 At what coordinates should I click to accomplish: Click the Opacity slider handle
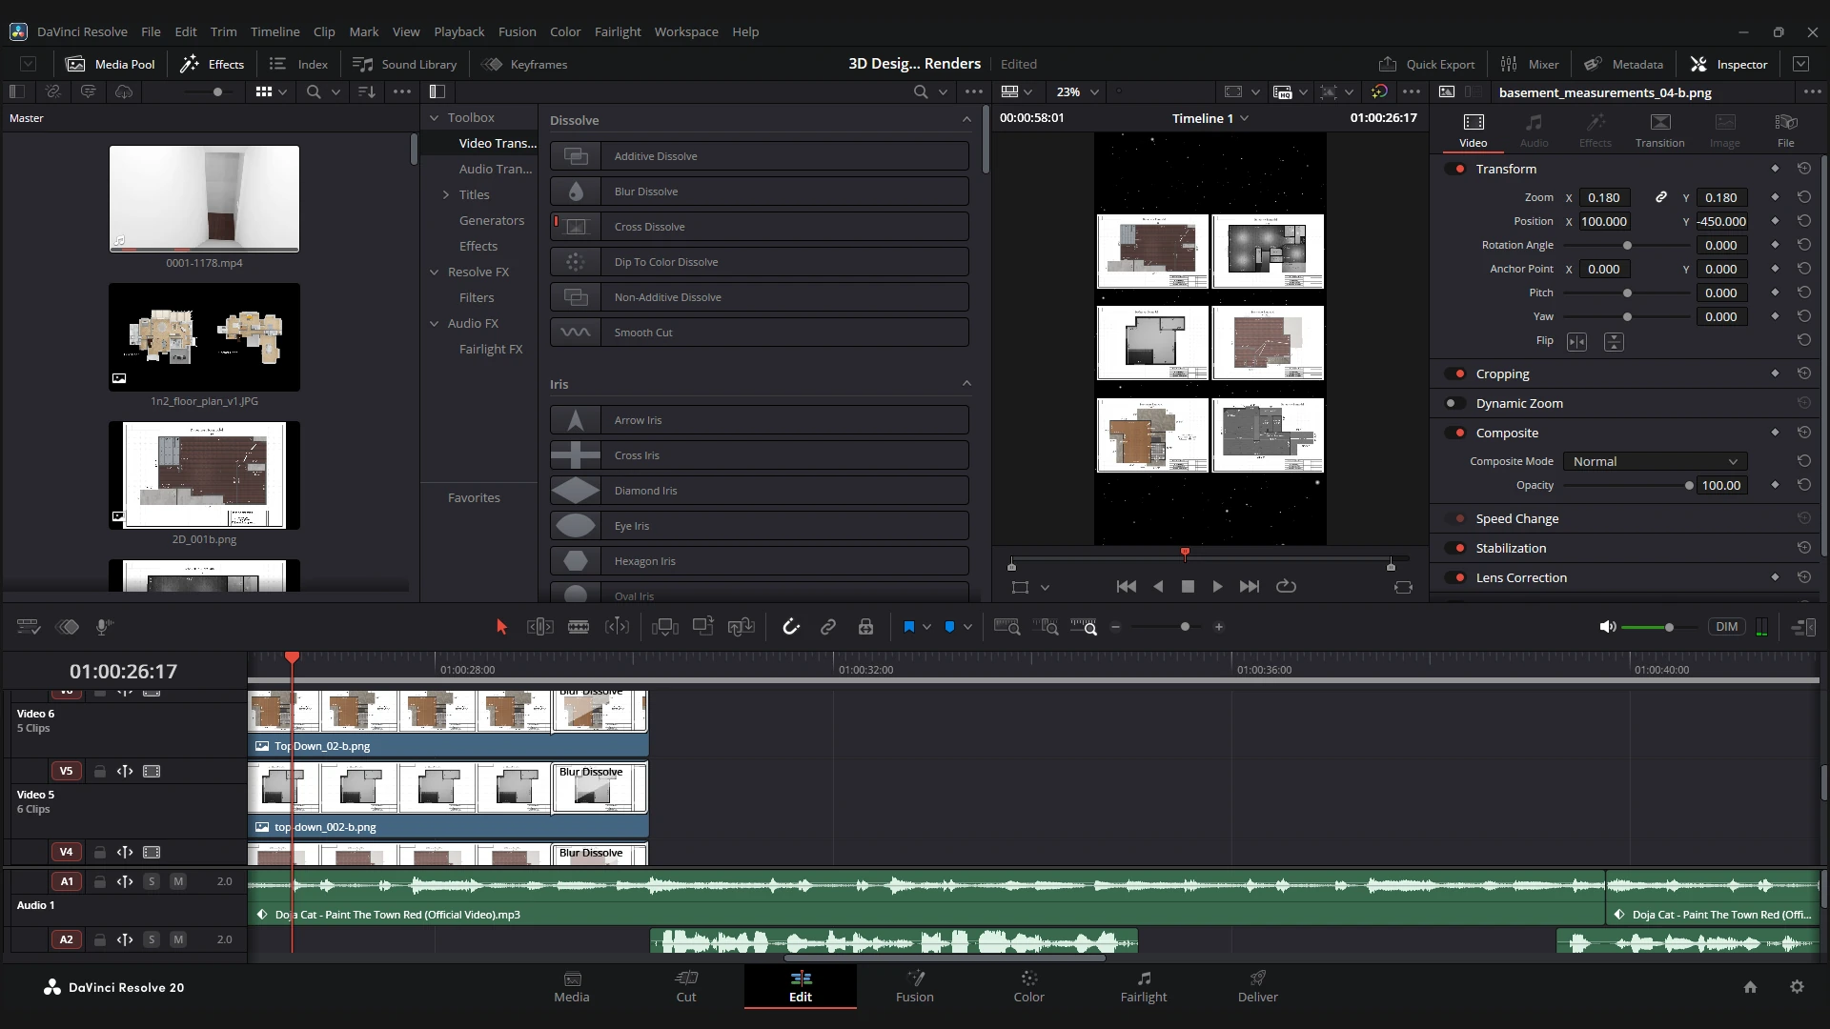[x=1689, y=486]
